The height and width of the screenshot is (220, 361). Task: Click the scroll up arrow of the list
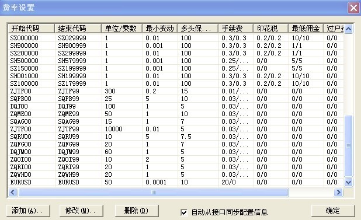pyautogui.click(x=349, y=29)
